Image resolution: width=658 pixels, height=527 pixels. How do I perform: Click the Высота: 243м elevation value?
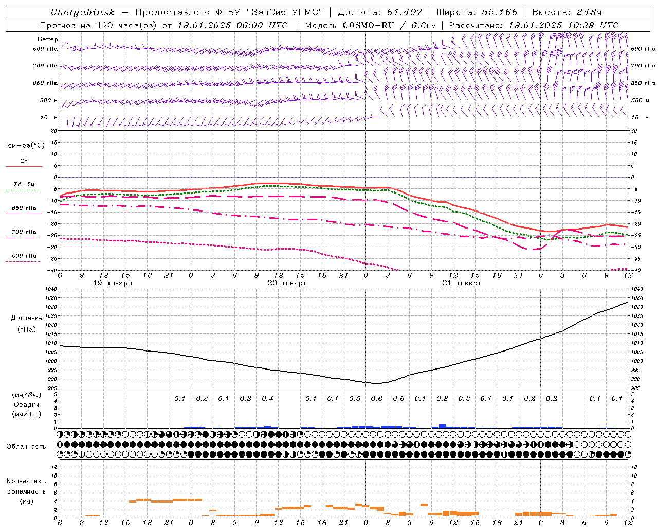click(x=567, y=12)
